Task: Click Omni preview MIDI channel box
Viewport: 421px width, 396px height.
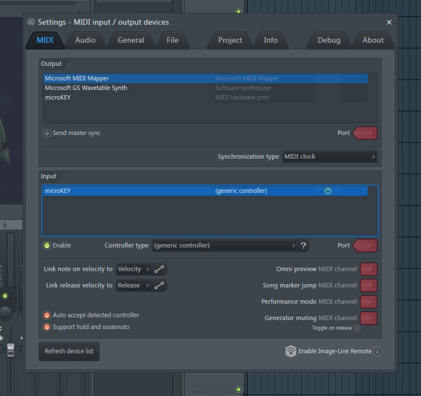Action: click(x=369, y=269)
